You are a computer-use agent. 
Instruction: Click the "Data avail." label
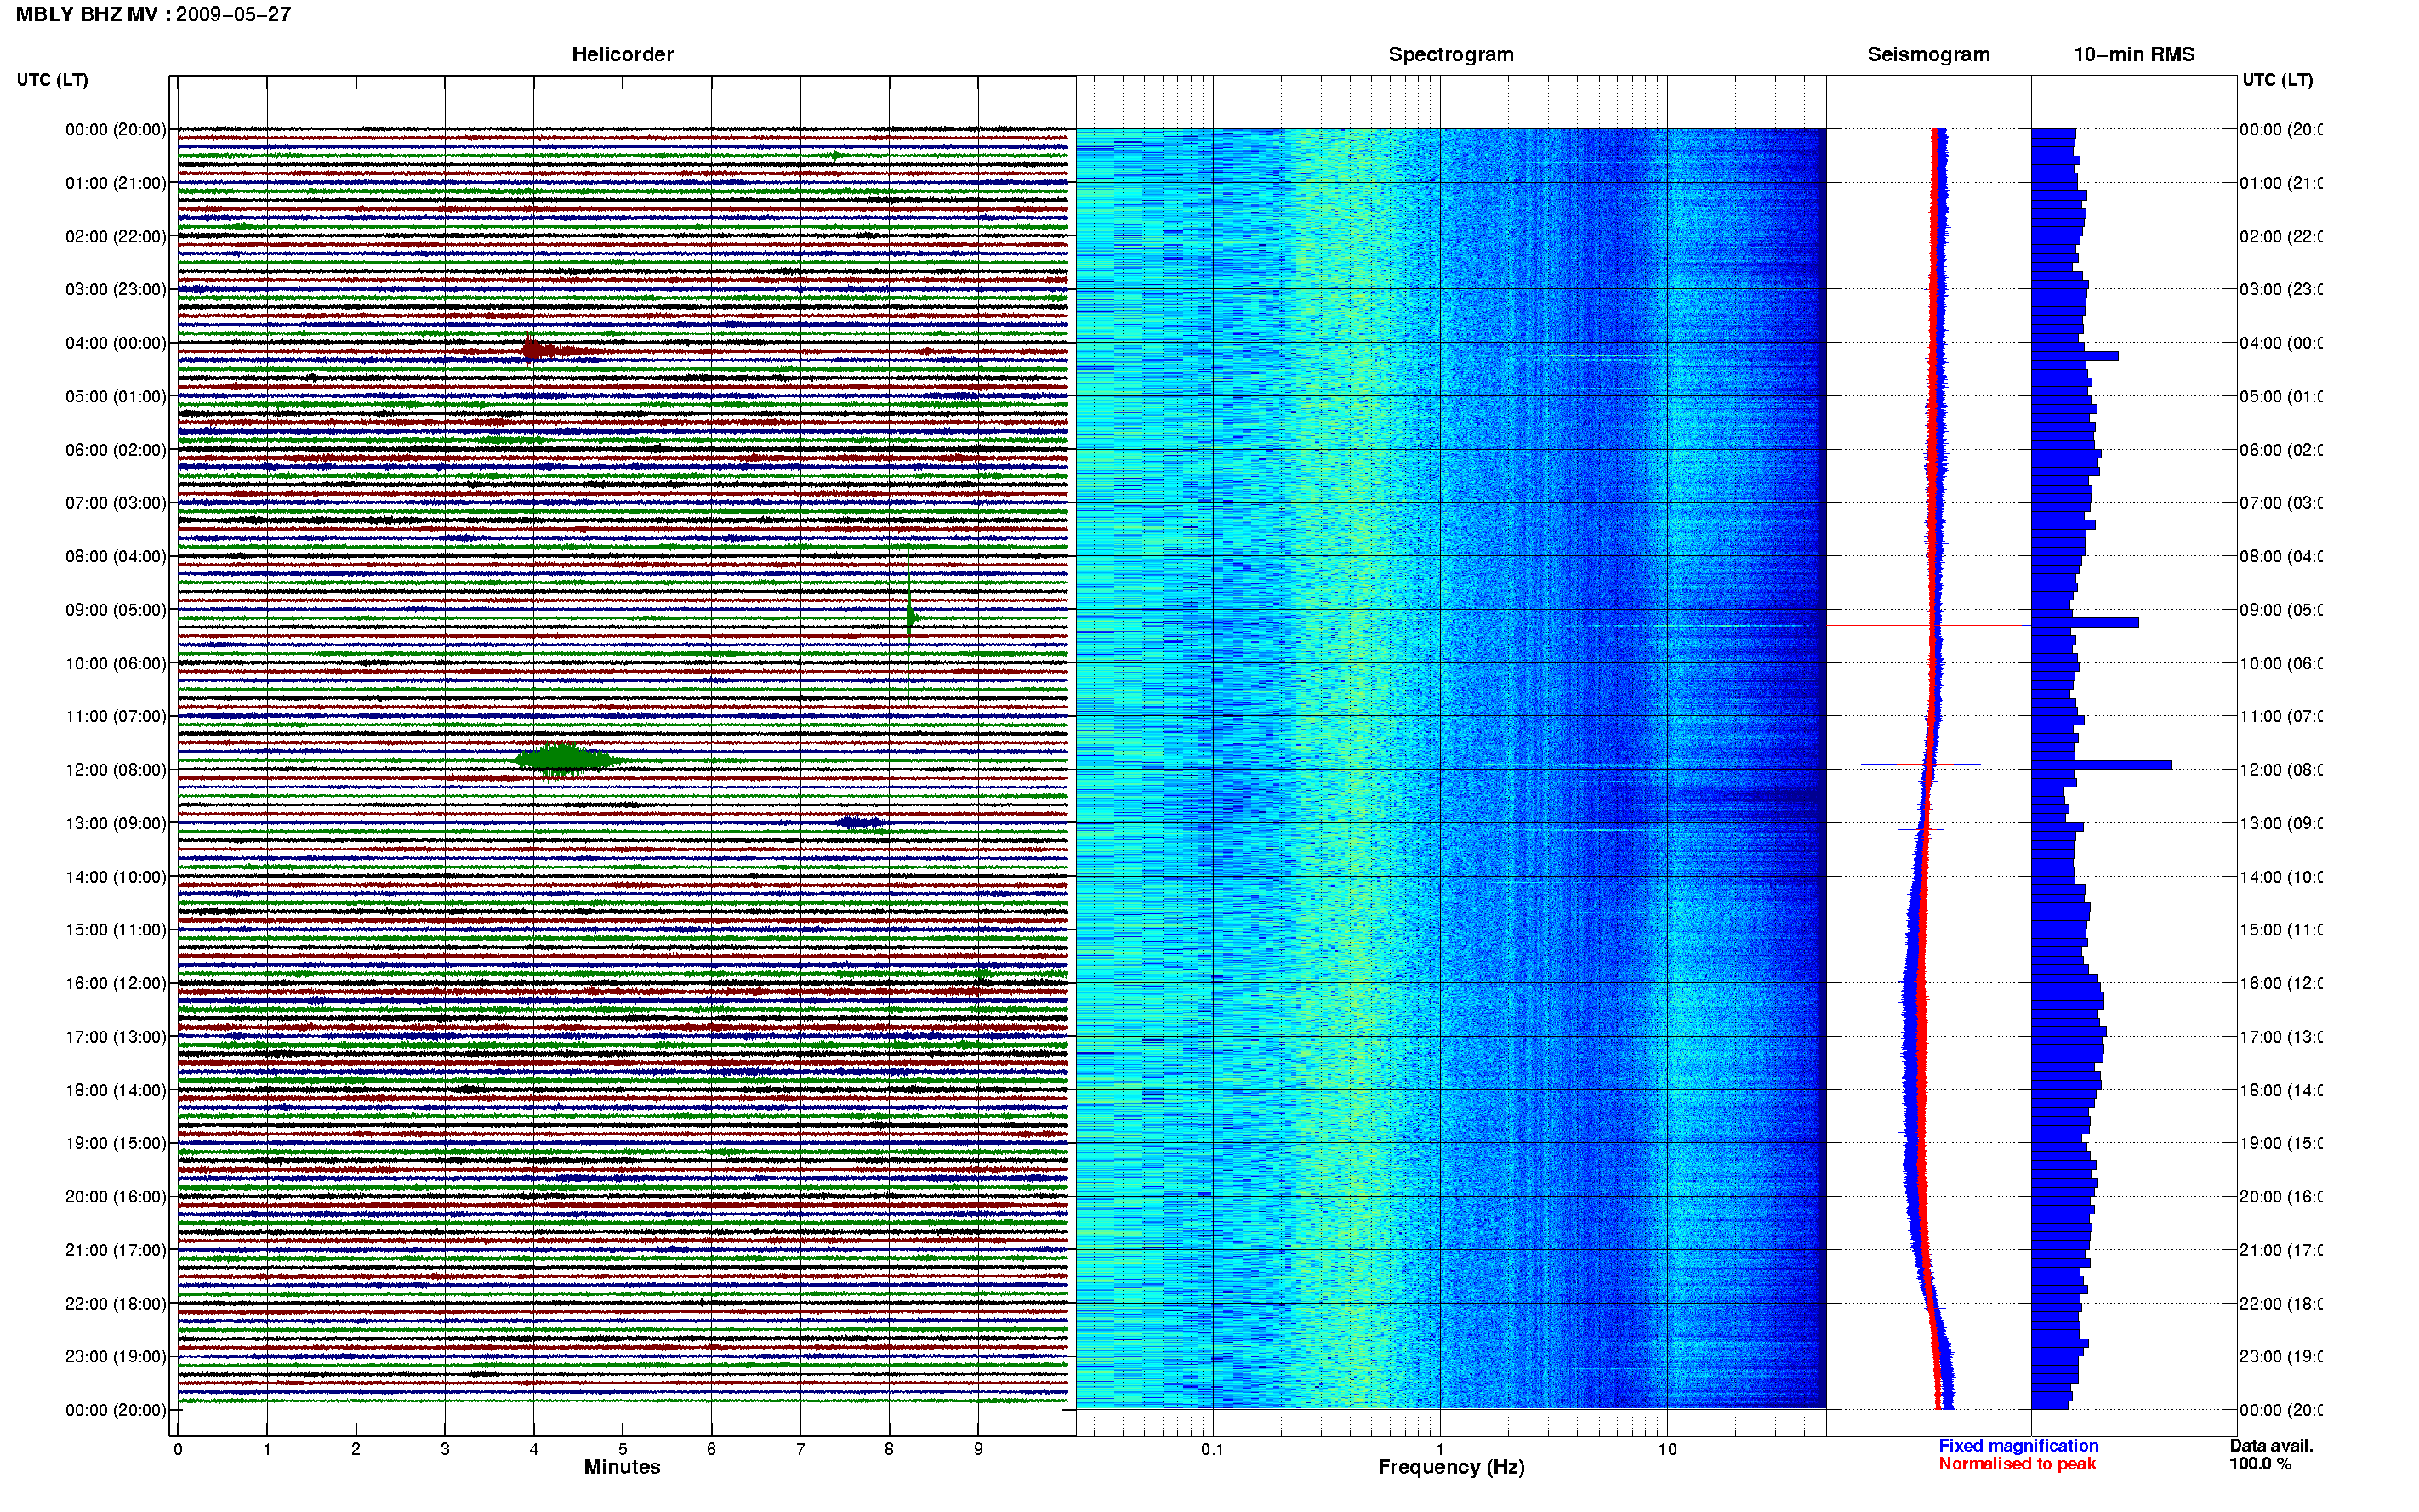[2271, 1446]
